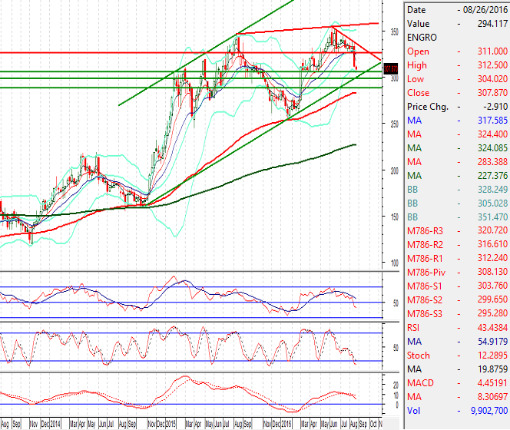Click the 200 price axis label

pos(394,170)
